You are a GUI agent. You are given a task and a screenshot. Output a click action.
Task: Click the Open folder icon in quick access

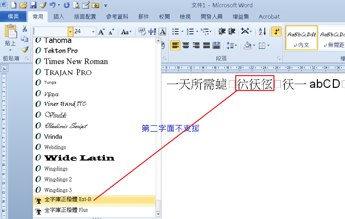tap(23, 5)
